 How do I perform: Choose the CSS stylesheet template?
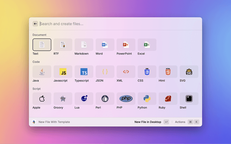[x=147, y=72]
